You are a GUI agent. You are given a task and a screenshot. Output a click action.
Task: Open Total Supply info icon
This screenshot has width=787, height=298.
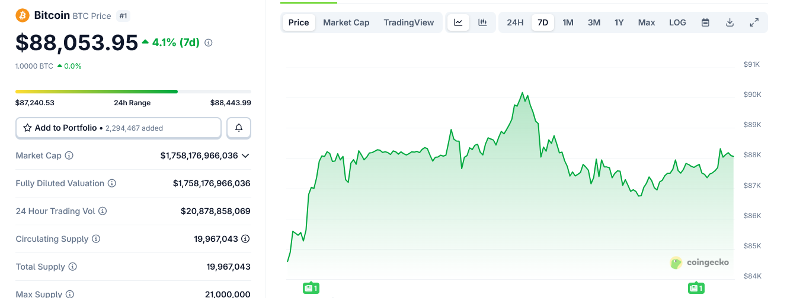tap(73, 267)
